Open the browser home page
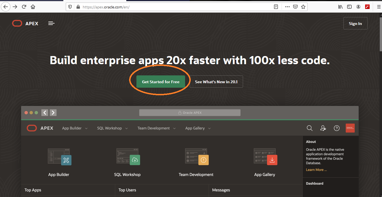 tap(33, 7)
